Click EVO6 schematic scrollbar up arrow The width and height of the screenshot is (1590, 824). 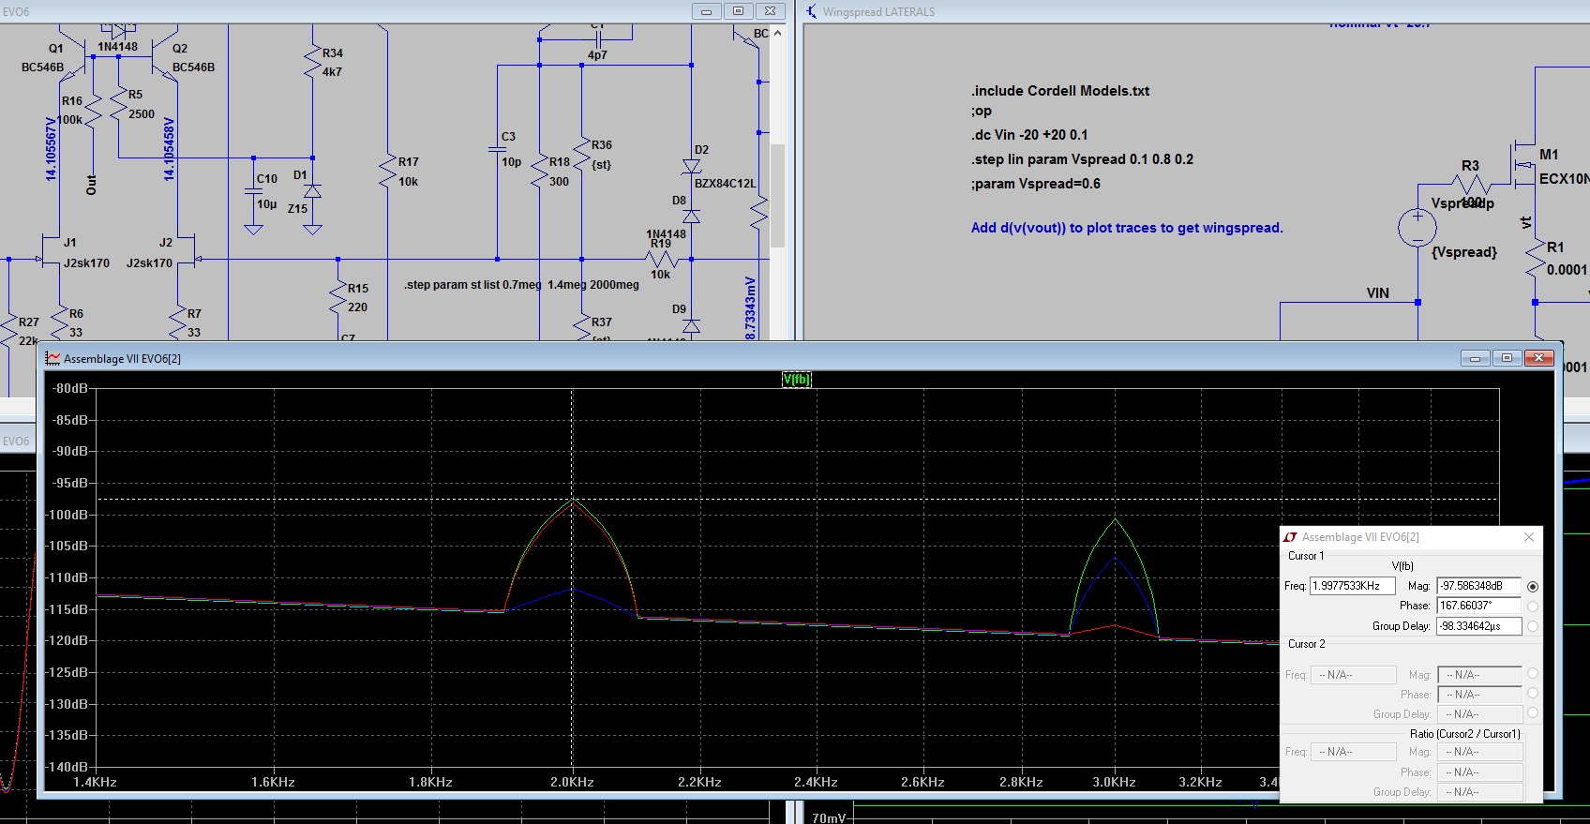777,33
